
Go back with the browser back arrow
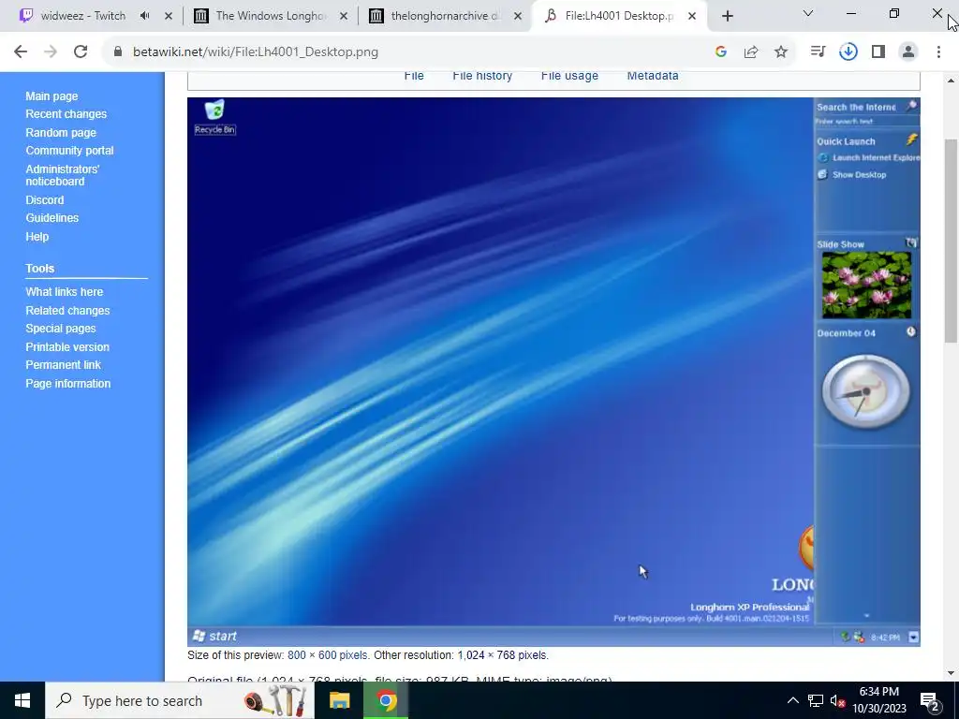21,52
